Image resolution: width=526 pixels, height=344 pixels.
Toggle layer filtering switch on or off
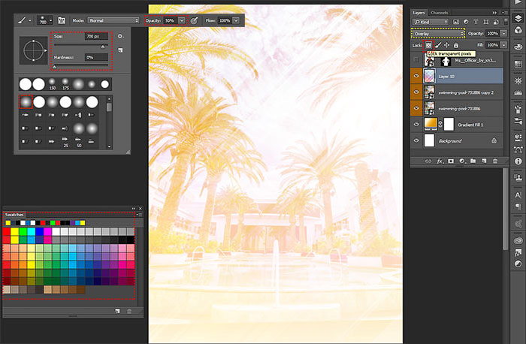(x=506, y=22)
